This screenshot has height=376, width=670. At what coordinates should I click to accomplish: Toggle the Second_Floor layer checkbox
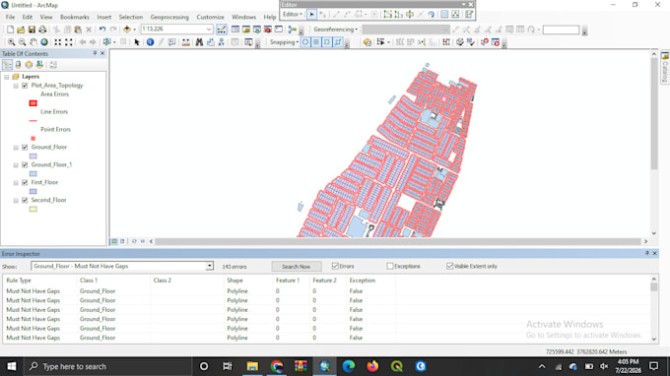[25, 200]
